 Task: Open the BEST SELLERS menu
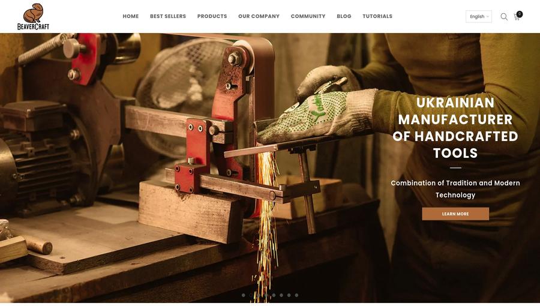point(168,16)
